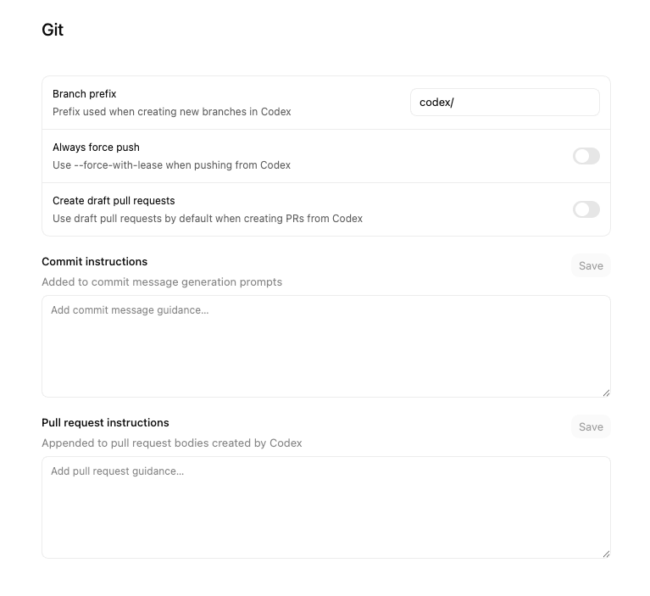650x596 pixels.
Task: Click "Added to commit message generation prompts" text
Action: pos(162,281)
